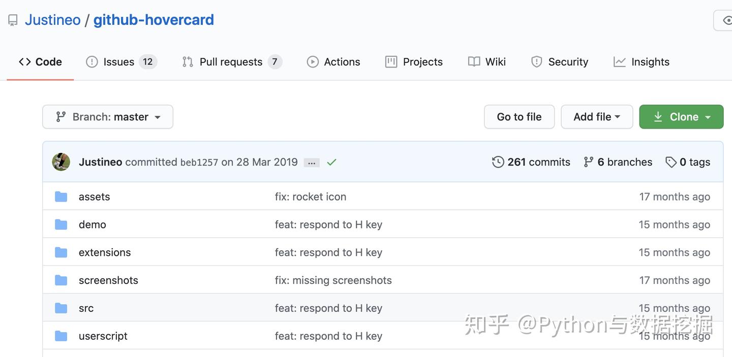This screenshot has height=357, width=732.
Task: Click the green check mark on the commit
Action: click(331, 162)
